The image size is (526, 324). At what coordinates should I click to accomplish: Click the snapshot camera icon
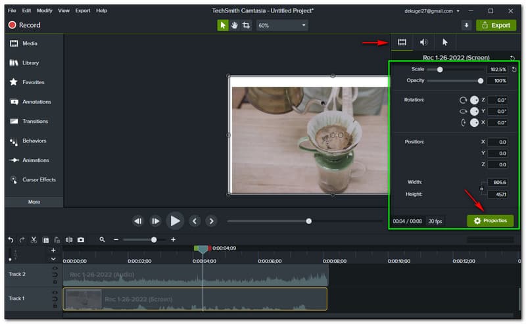pyautogui.click(x=81, y=240)
